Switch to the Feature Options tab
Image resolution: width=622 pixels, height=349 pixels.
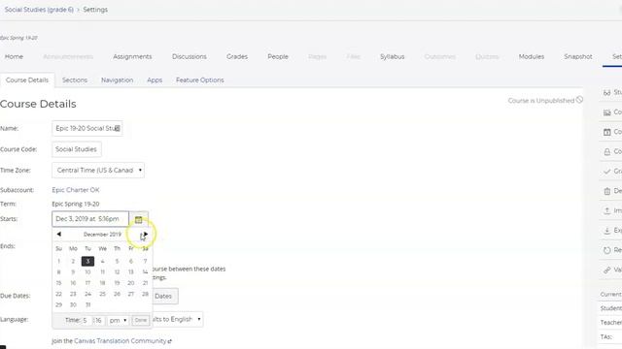(x=200, y=79)
